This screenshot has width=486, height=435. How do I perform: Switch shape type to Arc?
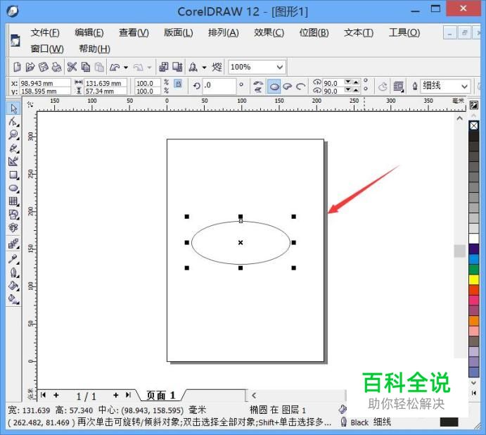pos(300,87)
